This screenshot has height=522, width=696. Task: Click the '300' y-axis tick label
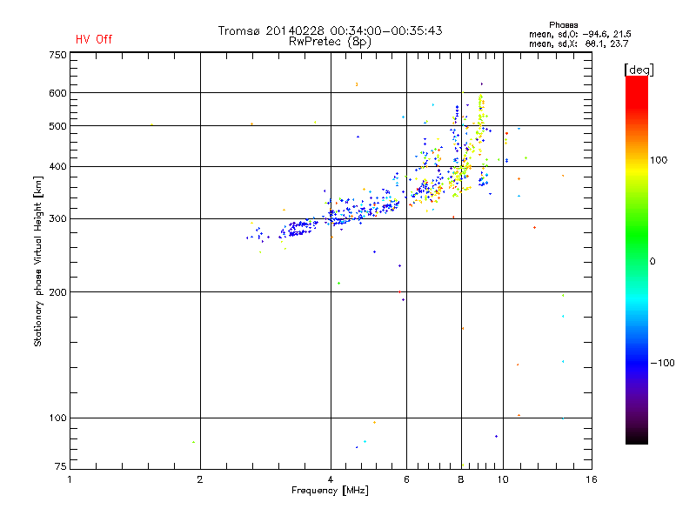pyautogui.click(x=57, y=219)
